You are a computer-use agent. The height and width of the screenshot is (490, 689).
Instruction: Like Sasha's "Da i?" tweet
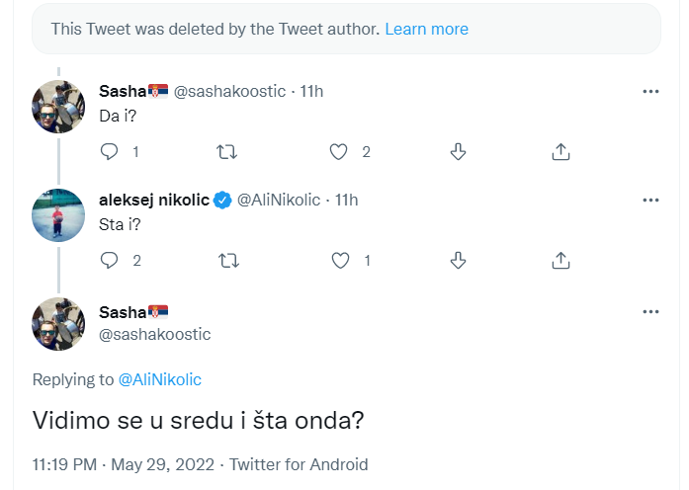coord(339,151)
